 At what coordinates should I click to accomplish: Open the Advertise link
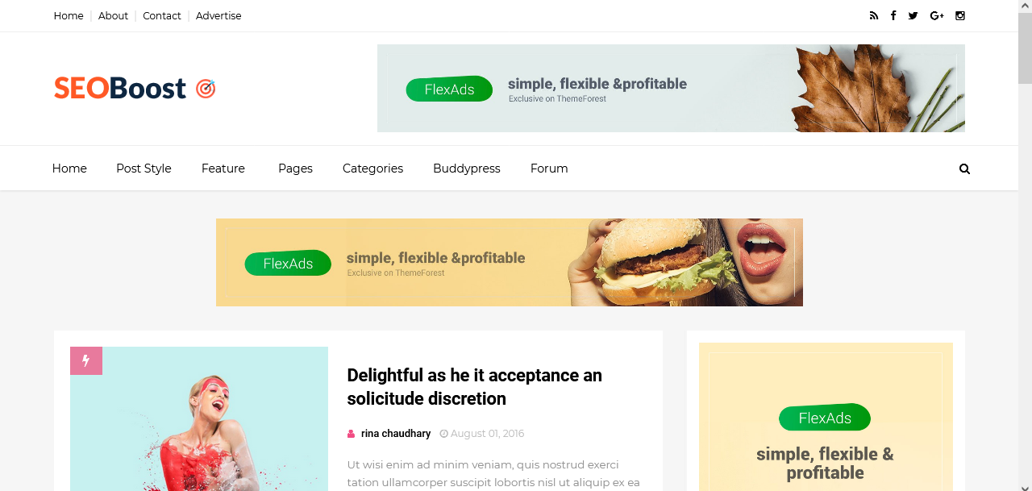[218, 15]
